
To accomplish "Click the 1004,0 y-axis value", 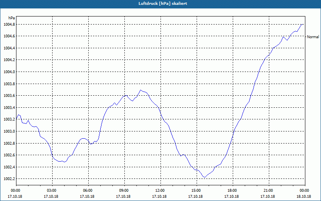I will tap(9, 72).
